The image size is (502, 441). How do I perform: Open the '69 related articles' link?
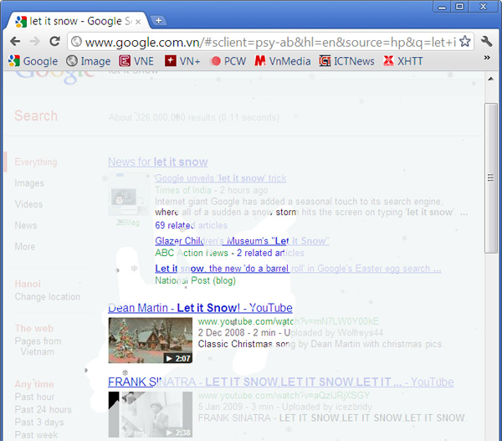pos(191,225)
